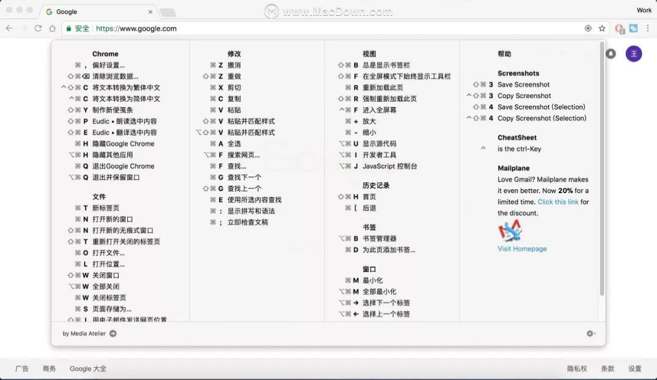Open Chrome's three-dot menu
657x380 pixels.
pyautogui.click(x=648, y=29)
